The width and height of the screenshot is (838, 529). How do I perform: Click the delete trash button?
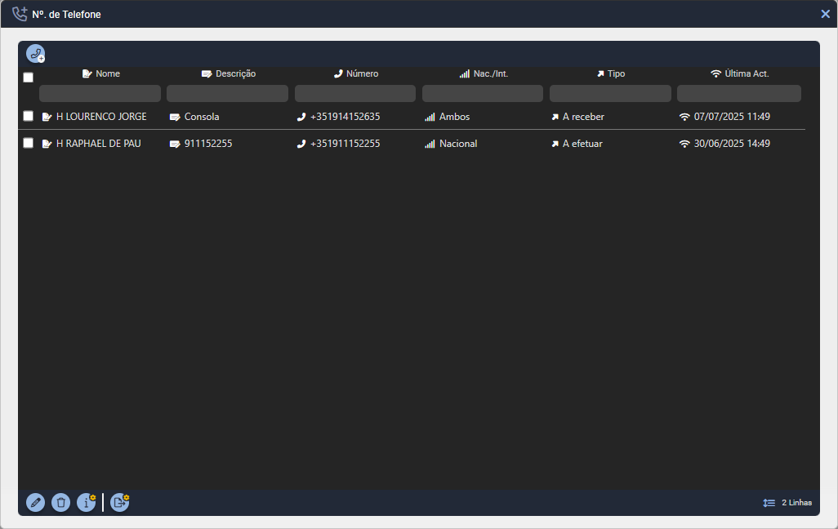(61, 502)
